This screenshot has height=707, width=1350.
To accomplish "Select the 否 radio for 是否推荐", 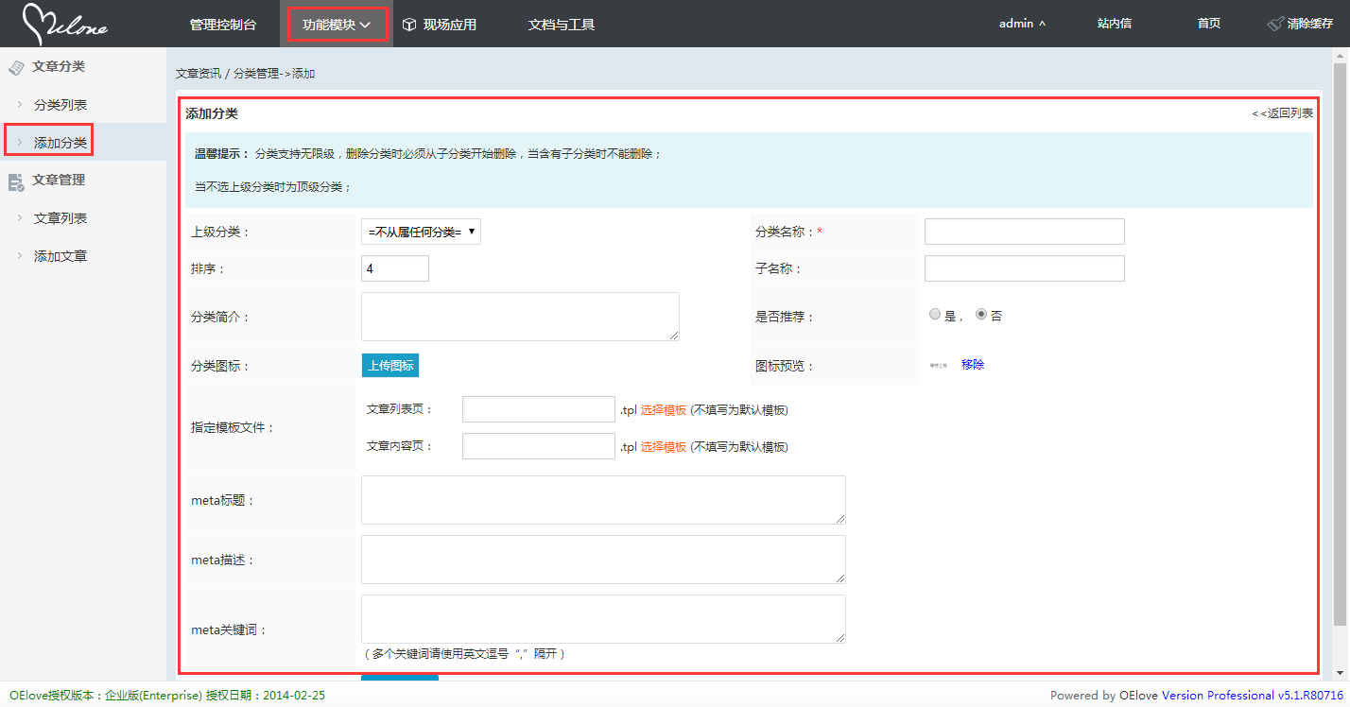I will (x=981, y=315).
